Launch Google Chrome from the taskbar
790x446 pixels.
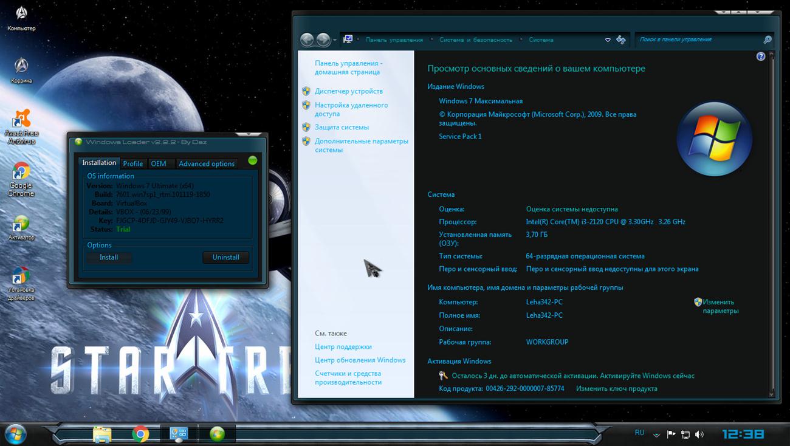(x=140, y=434)
